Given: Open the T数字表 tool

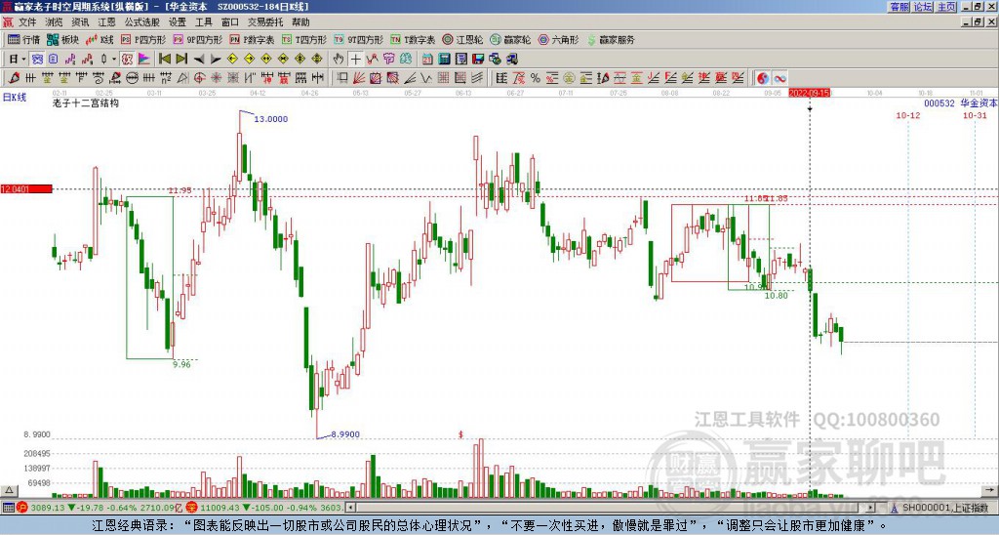Looking at the screenshot, I should (413, 39).
